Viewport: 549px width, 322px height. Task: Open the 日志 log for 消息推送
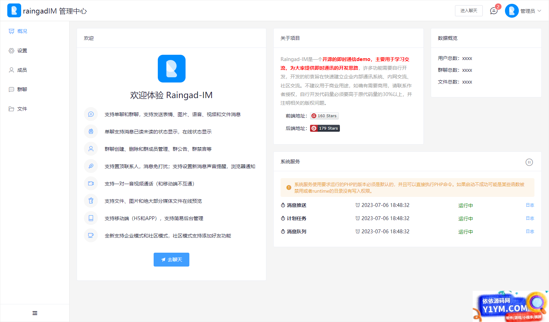pyautogui.click(x=530, y=205)
